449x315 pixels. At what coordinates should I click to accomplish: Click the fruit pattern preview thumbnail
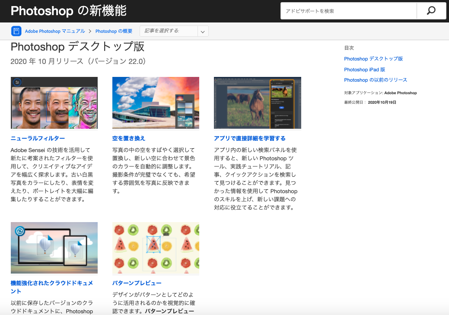tap(156, 248)
